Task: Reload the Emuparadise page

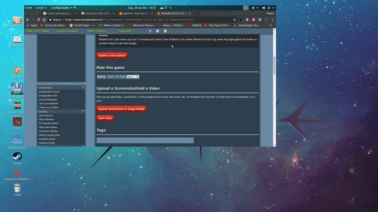Action: tap(38, 19)
